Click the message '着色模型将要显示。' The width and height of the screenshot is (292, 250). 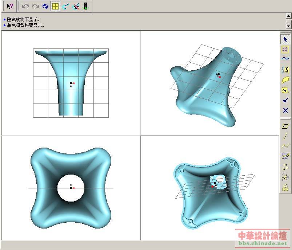[x=25, y=26]
